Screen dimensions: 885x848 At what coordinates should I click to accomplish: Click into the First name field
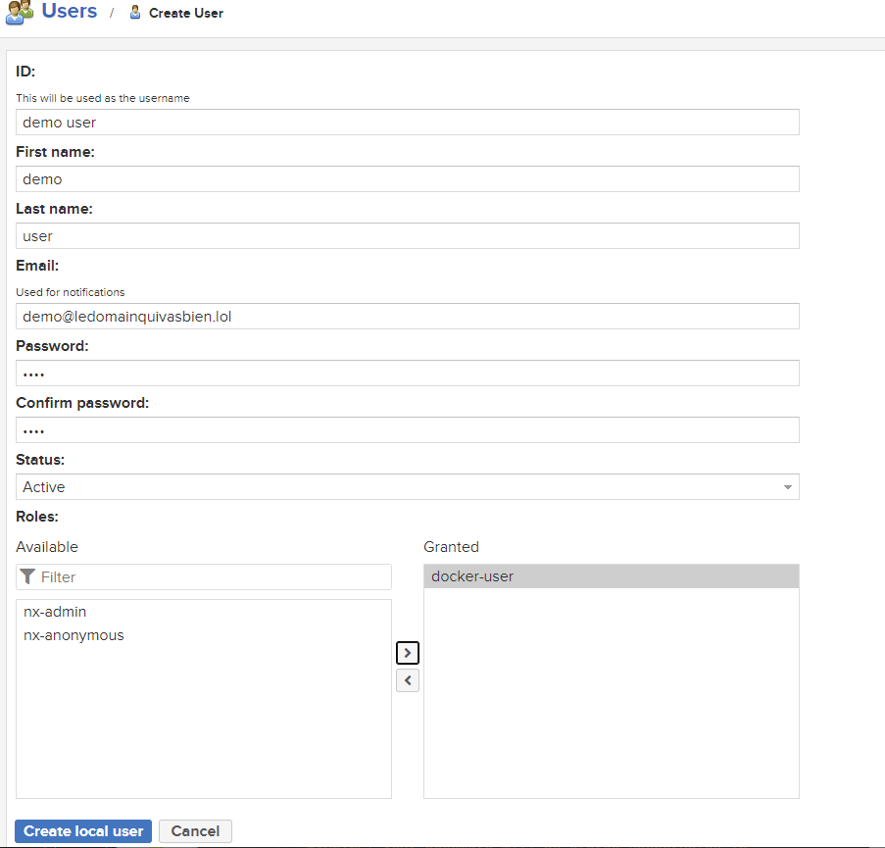point(407,179)
